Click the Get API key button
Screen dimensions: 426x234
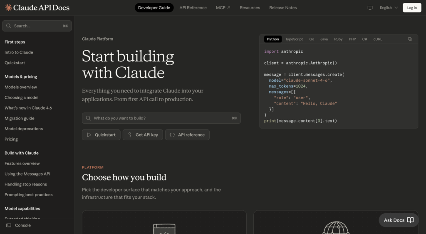click(143, 134)
